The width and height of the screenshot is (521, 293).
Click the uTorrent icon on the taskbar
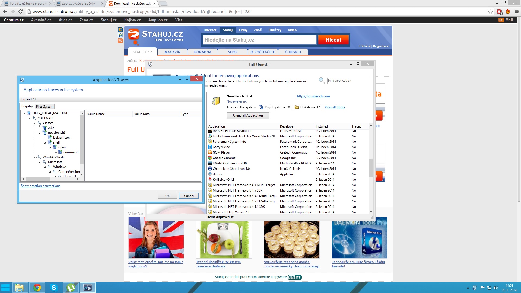(x=71, y=288)
